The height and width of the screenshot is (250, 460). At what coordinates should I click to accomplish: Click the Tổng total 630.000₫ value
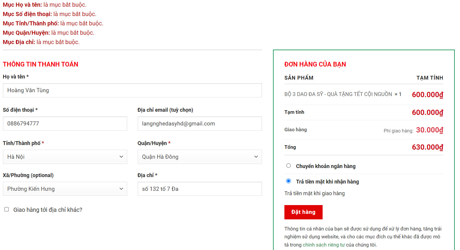point(427,147)
